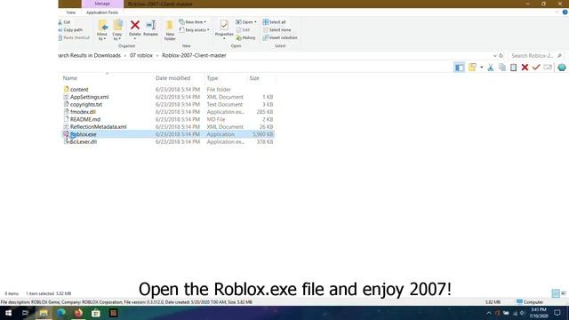Select the content folder

coord(79,89)
